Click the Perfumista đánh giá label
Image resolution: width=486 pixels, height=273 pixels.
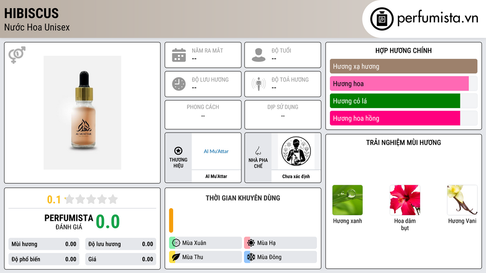point(69,222)
